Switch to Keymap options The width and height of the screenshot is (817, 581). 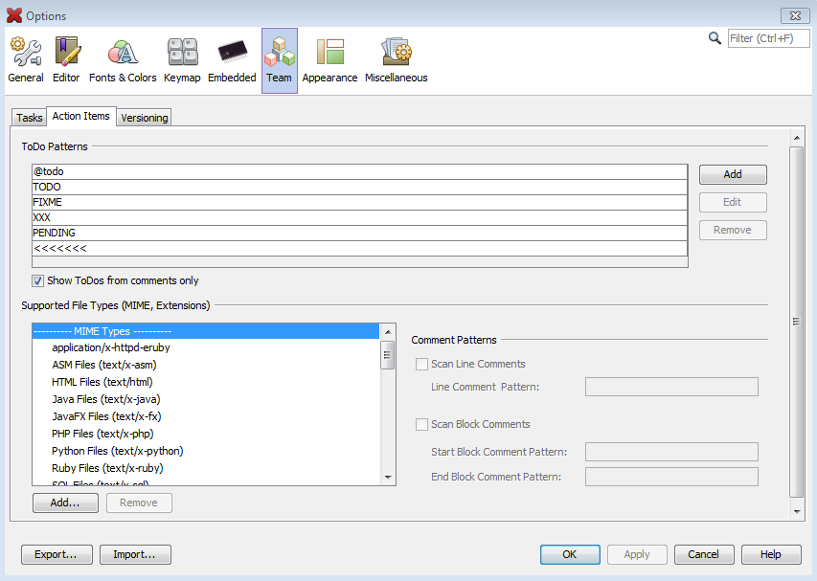point(182,60)
